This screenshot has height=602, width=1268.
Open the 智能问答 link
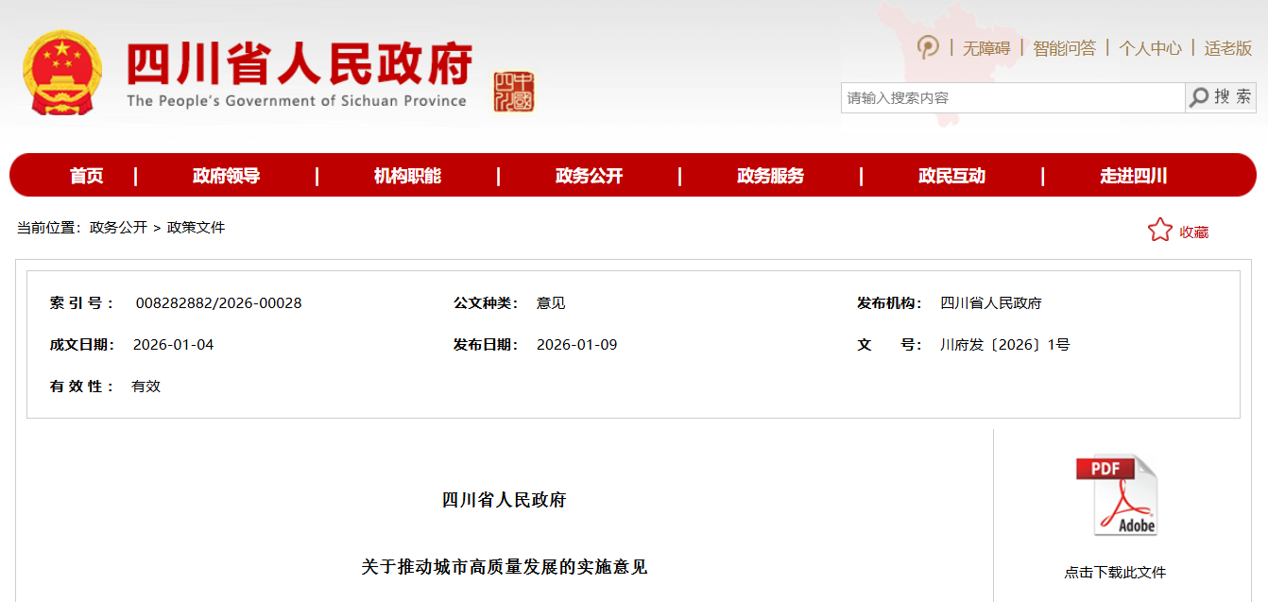(1064, 48)
